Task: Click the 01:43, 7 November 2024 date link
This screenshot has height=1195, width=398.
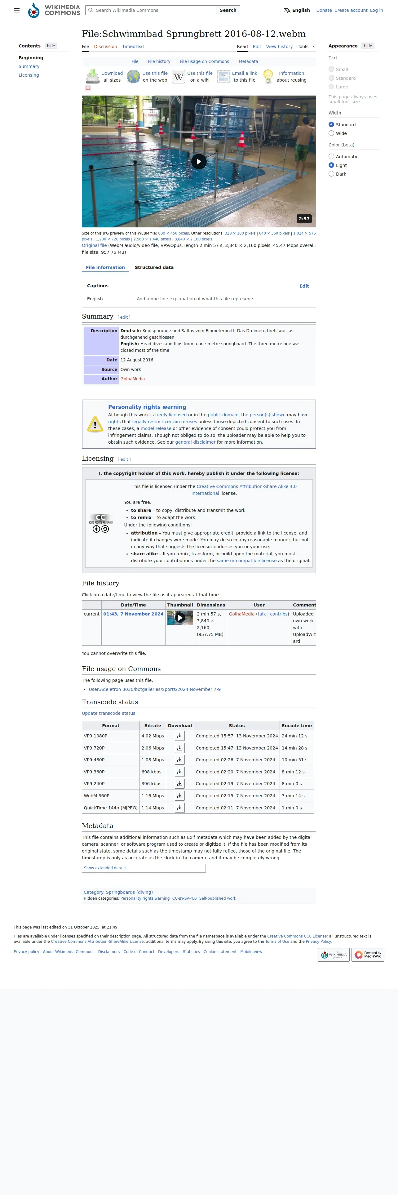Action: click(133, 614)
